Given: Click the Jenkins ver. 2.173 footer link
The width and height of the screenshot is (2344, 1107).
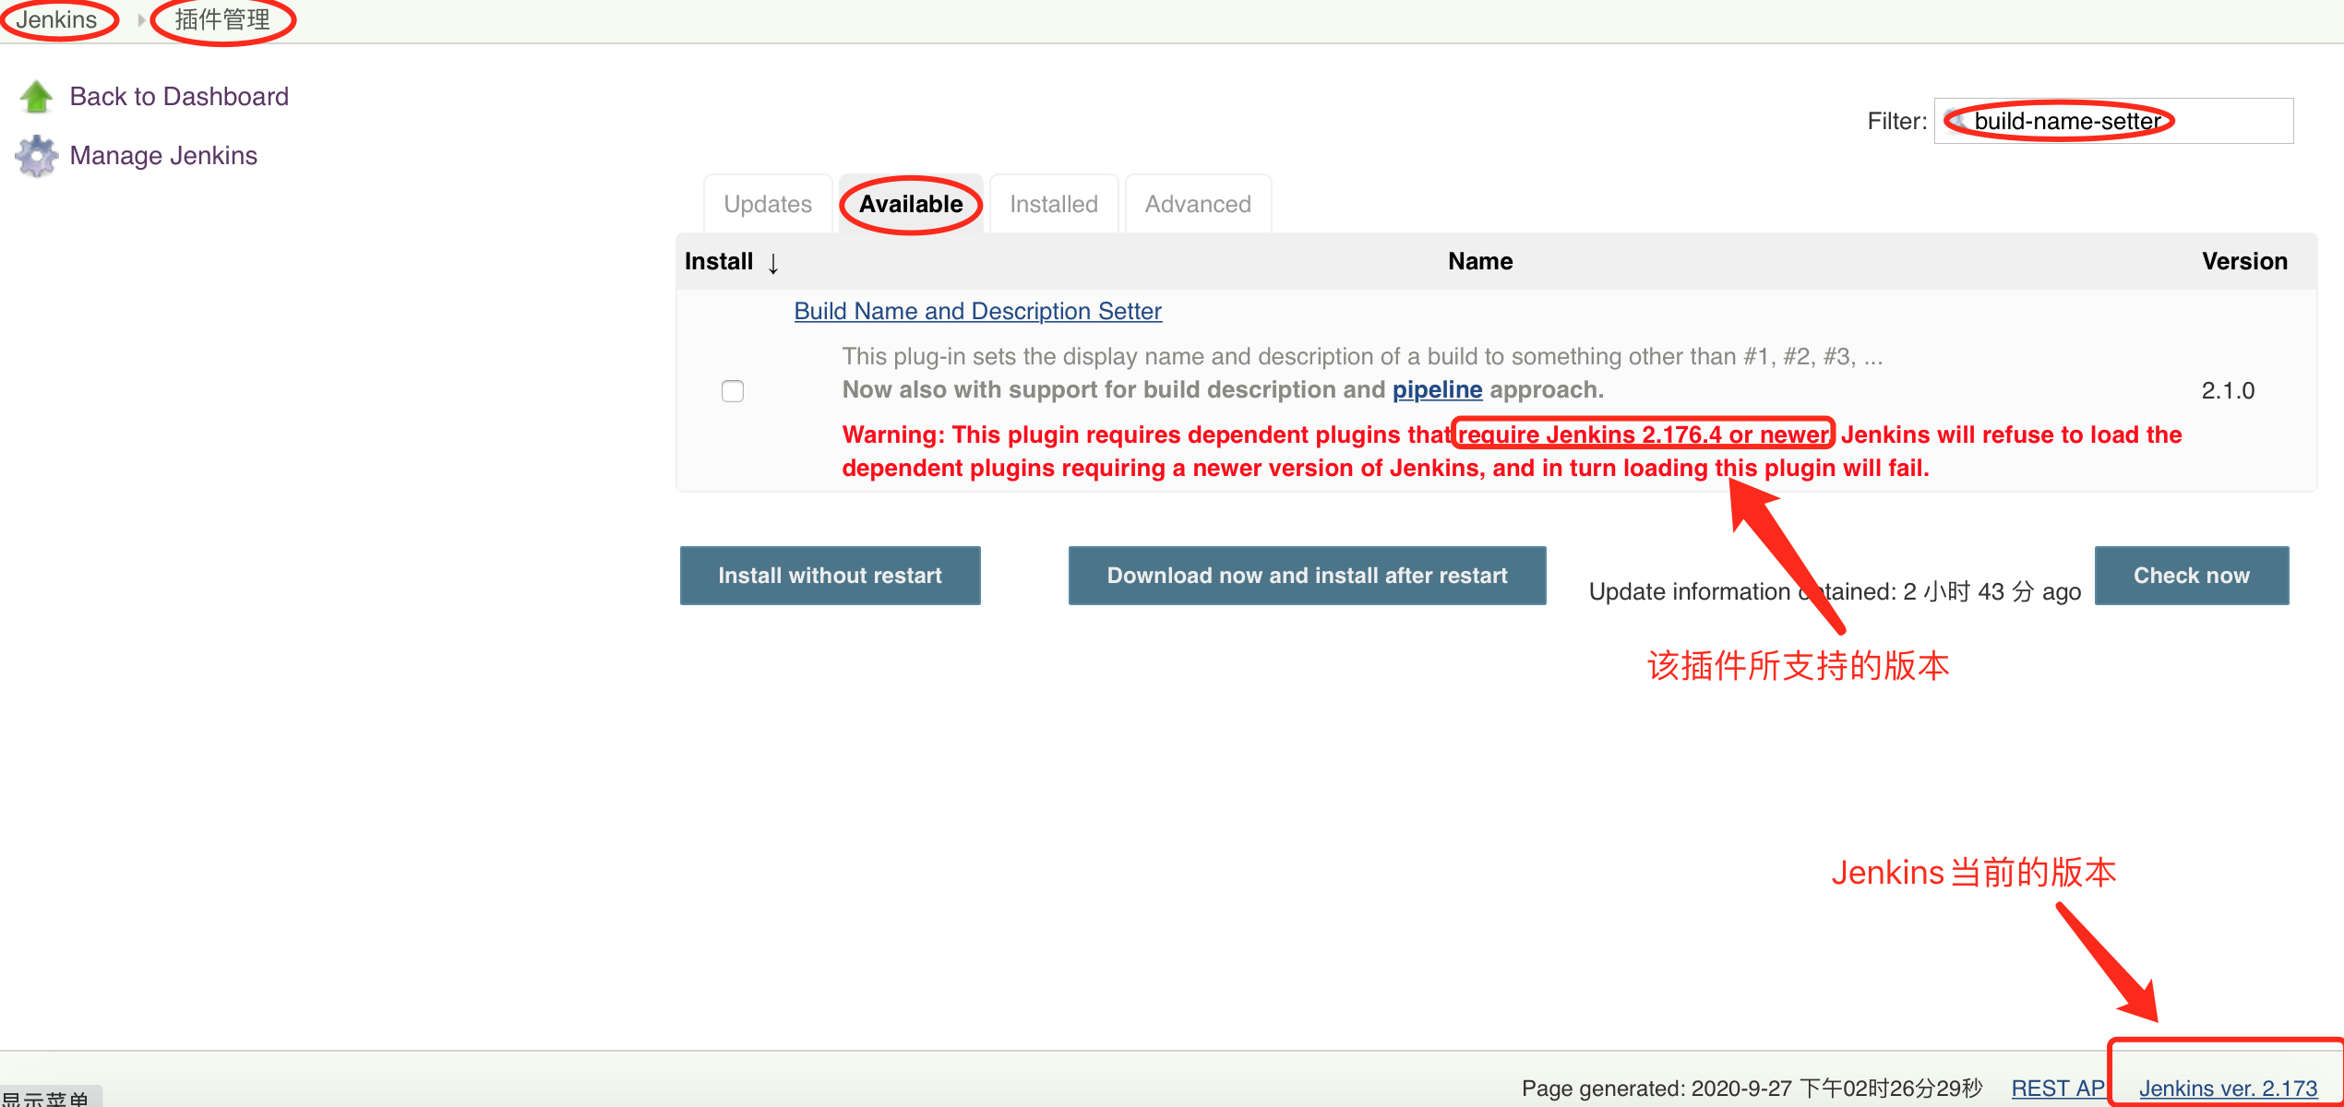Looking at the screenshot, I should click(2228, 1089).
